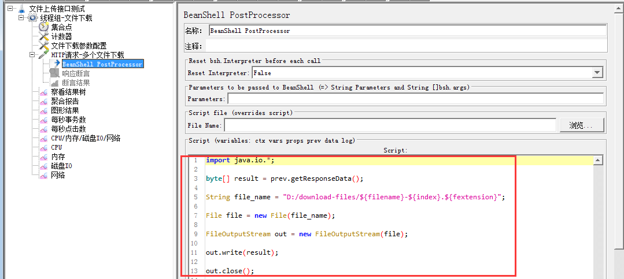The height and width of the screenshot is (279, 624).
Task: Click the test plan flask icon
Action: click(x=21, y=9)
